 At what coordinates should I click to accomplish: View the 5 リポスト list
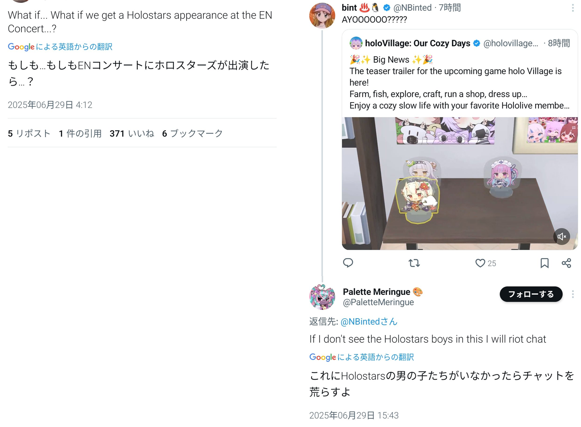pos(29,133)
